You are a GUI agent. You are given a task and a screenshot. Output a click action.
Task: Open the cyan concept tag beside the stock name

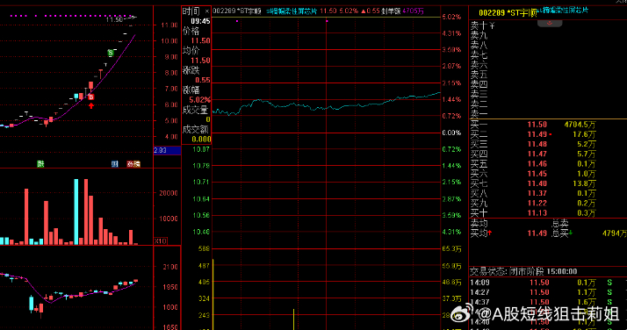coord(292,11)
